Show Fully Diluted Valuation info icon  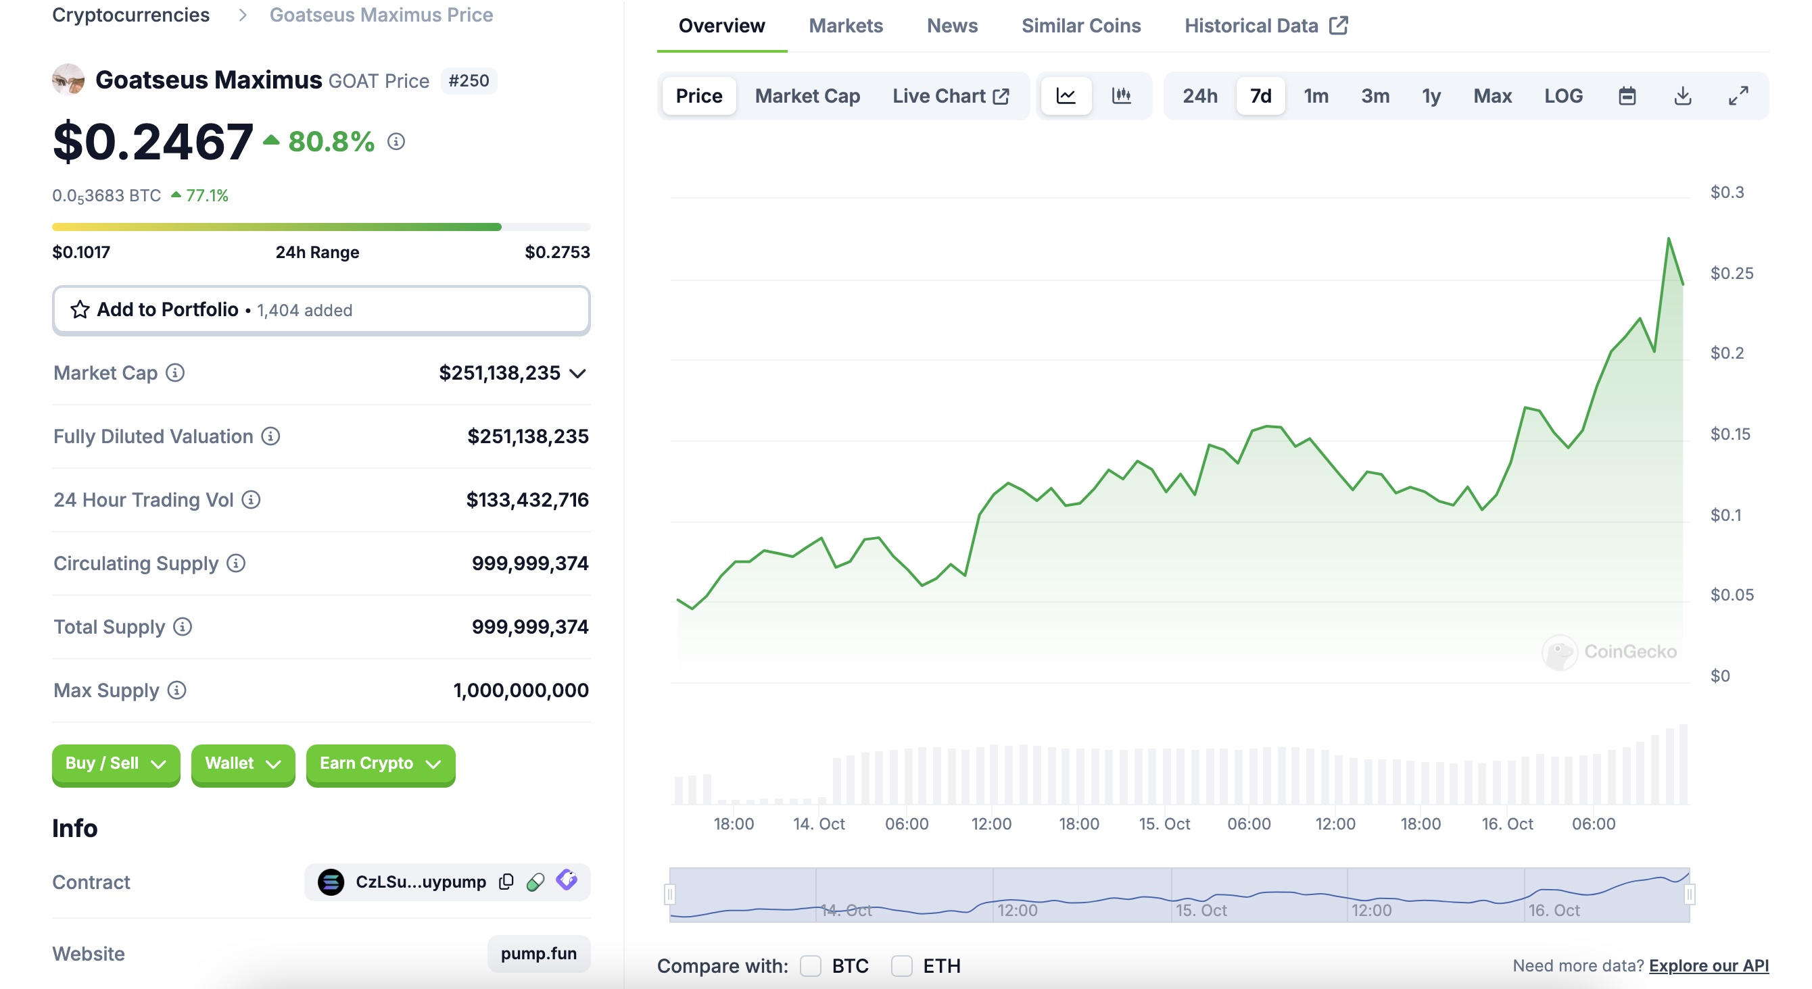(271, 436)
